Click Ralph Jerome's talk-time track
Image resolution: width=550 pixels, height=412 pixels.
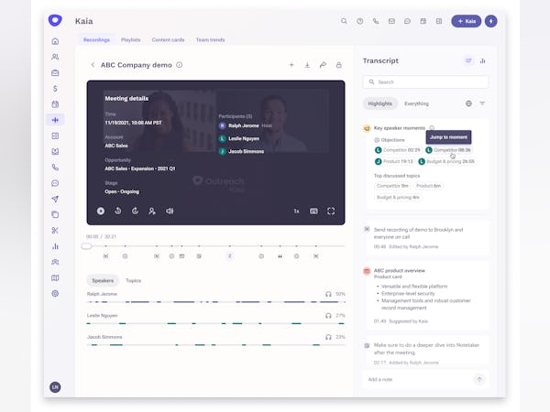(x=215, y=301)
